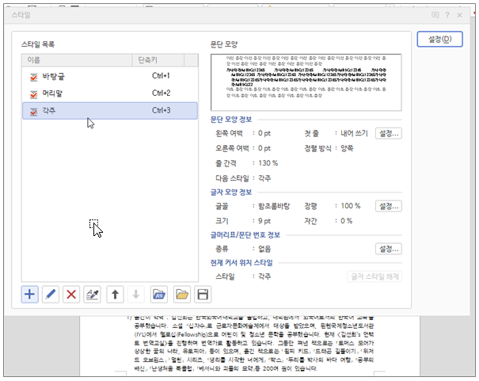Viewport: 479px width, 381px height.
Task: Open the all-styles folder icon
Action: click(159, 295)
